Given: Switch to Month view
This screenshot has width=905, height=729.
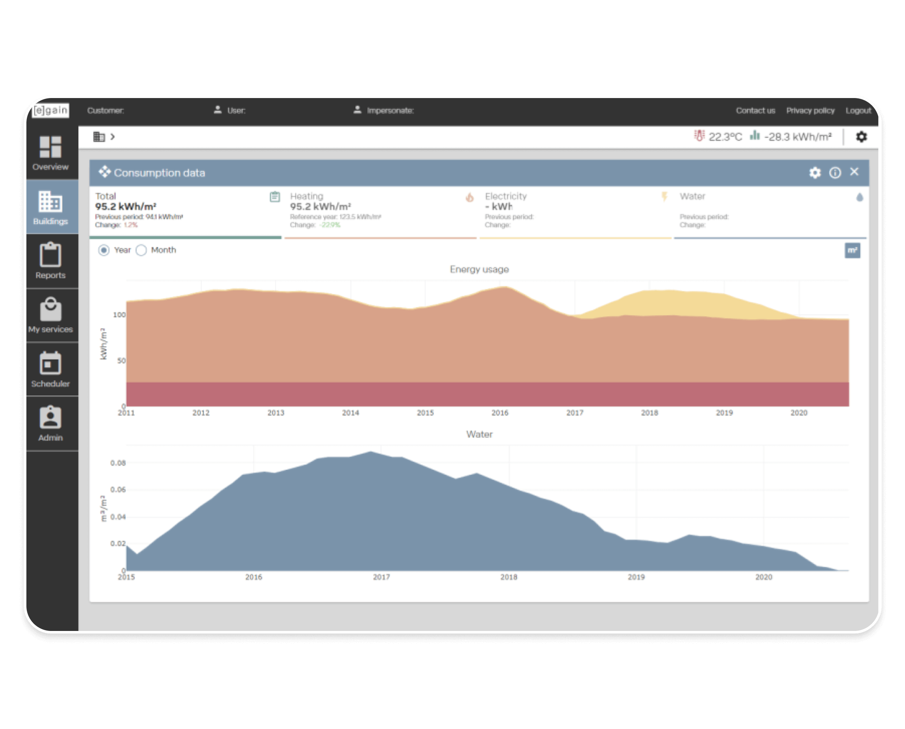Looking at the screenshot, I should (x=141, y=250).
